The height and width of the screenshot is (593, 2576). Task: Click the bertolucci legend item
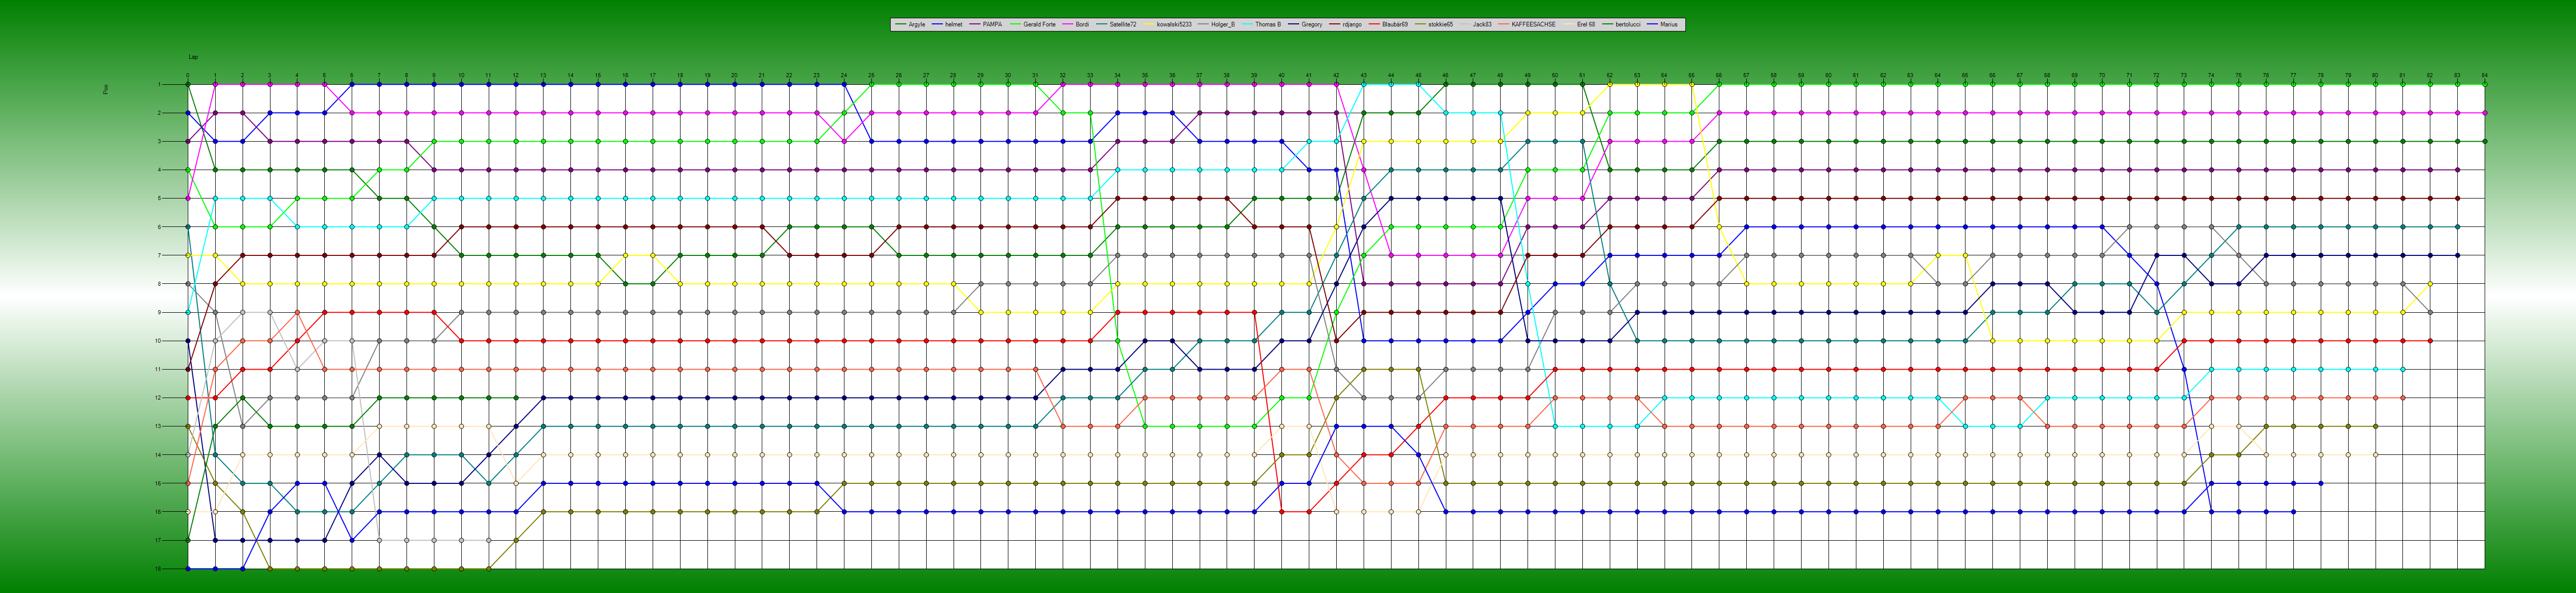pyautogui.click(x=1627, y=24)
